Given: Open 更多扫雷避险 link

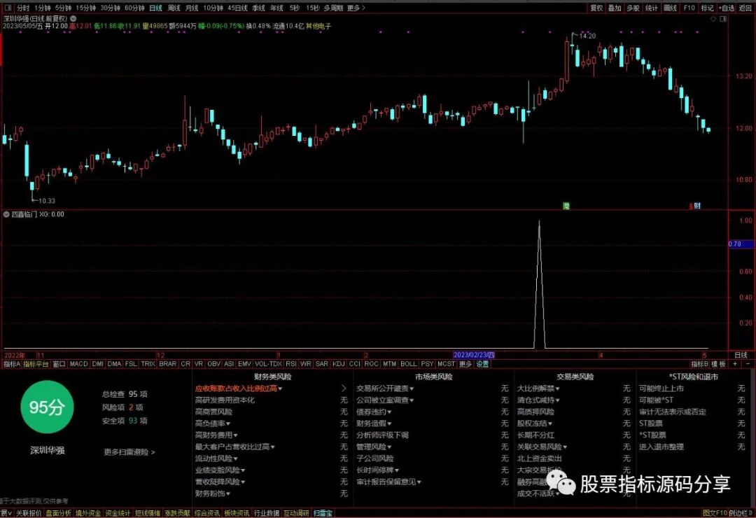Looking at the screenshot, I should click(129, 452).
